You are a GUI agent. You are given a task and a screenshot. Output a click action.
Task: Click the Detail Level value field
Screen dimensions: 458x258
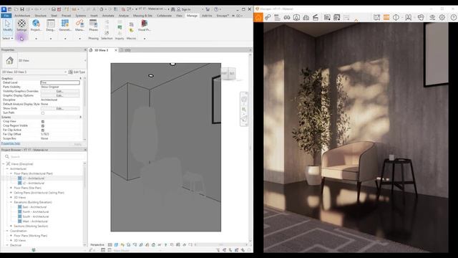[x=60, y=83]
